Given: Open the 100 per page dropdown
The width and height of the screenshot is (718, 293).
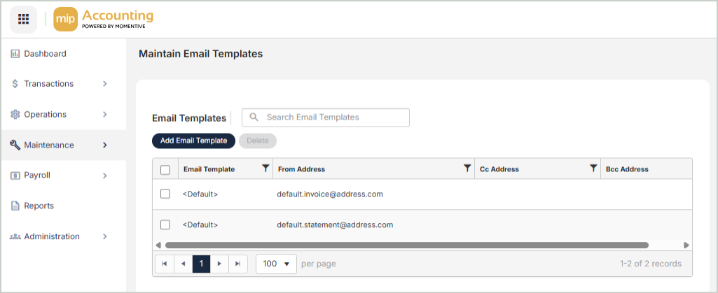Looking at the screenshot, I should (277, 264).
